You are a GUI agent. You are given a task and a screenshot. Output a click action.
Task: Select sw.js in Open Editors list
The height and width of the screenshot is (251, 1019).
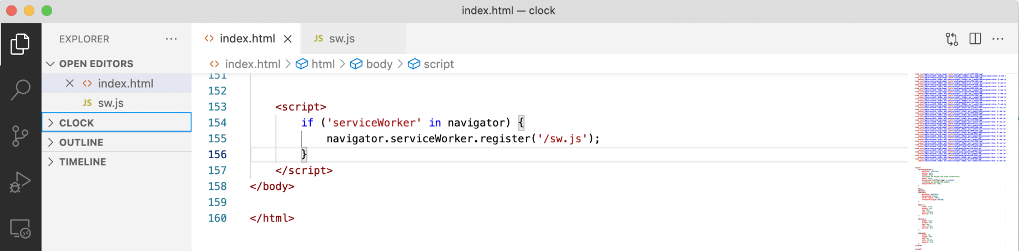[110, 103]
